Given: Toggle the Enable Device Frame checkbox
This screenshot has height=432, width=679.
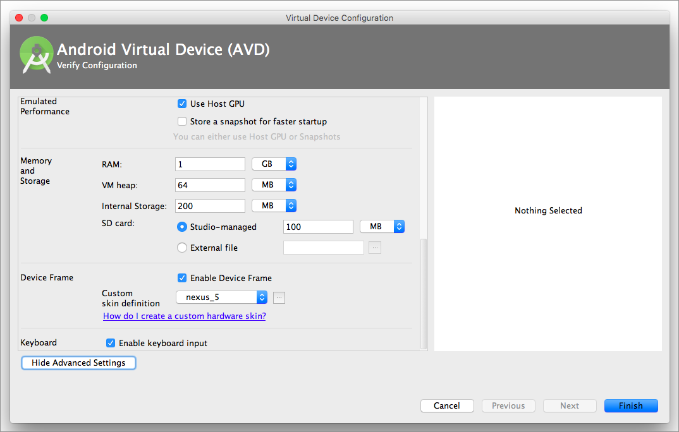Looking at the screenshot, I should pyautogui.click(x=182, y=278).
